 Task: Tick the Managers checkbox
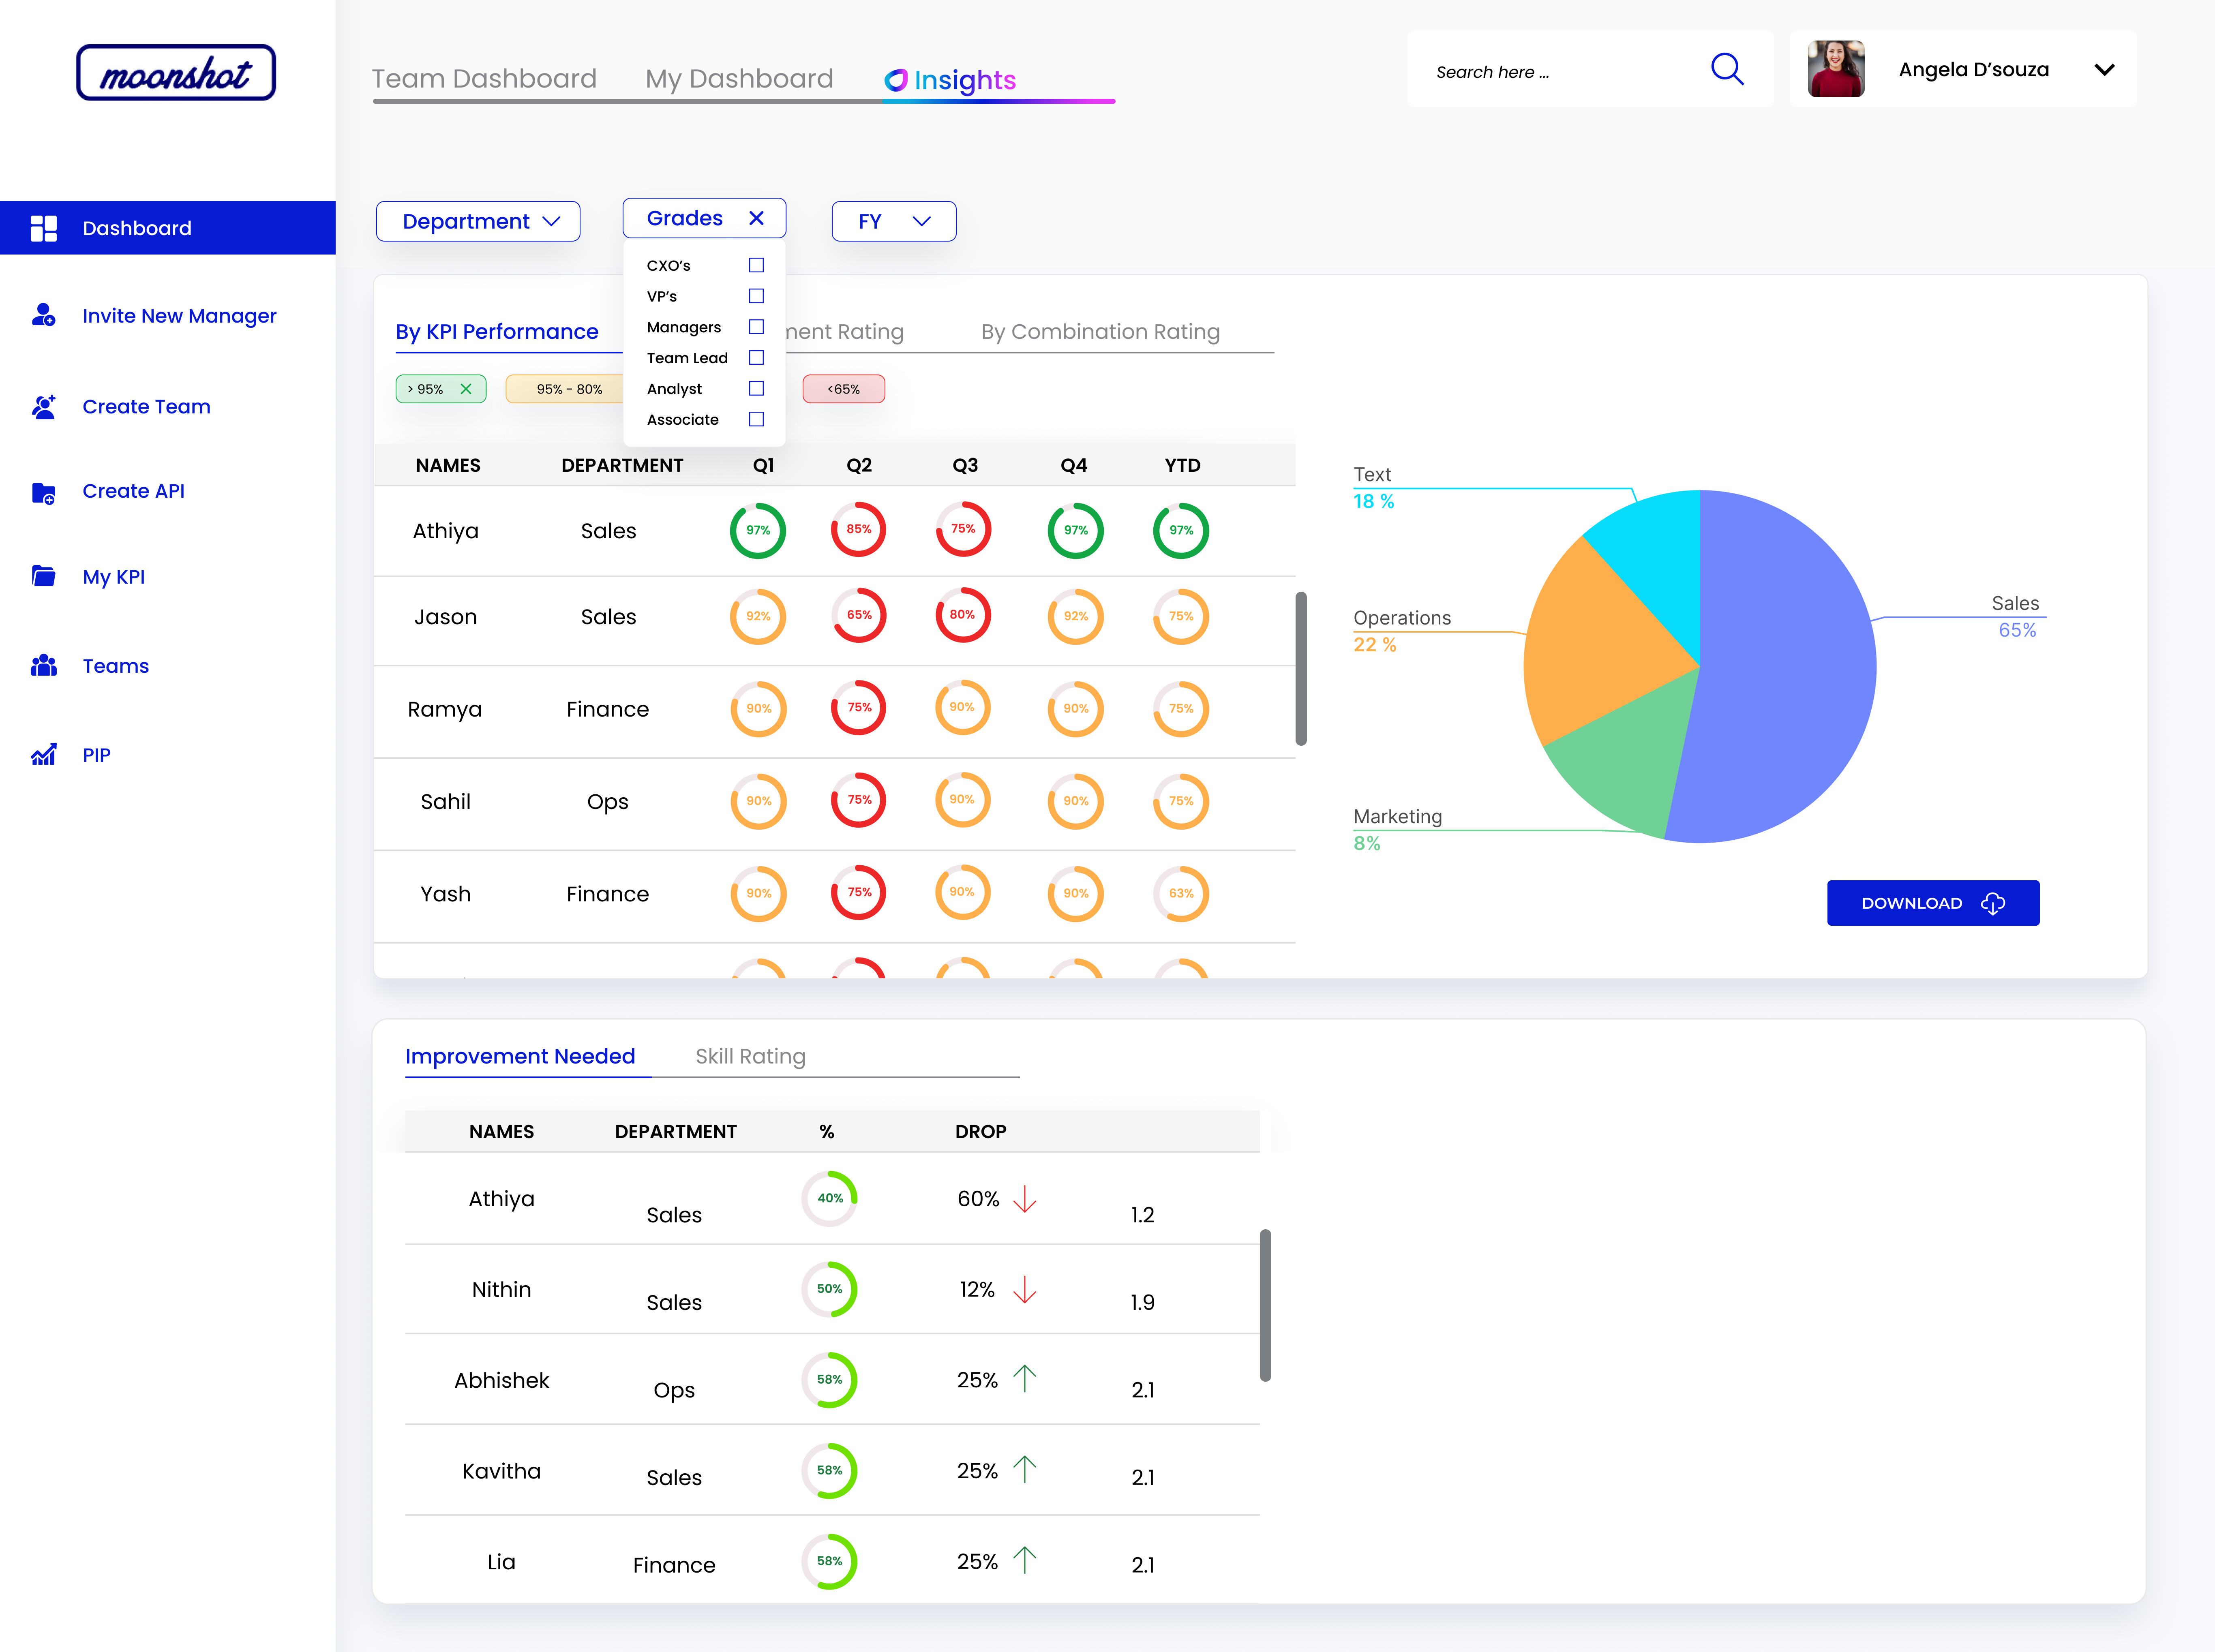click(756, 327)
